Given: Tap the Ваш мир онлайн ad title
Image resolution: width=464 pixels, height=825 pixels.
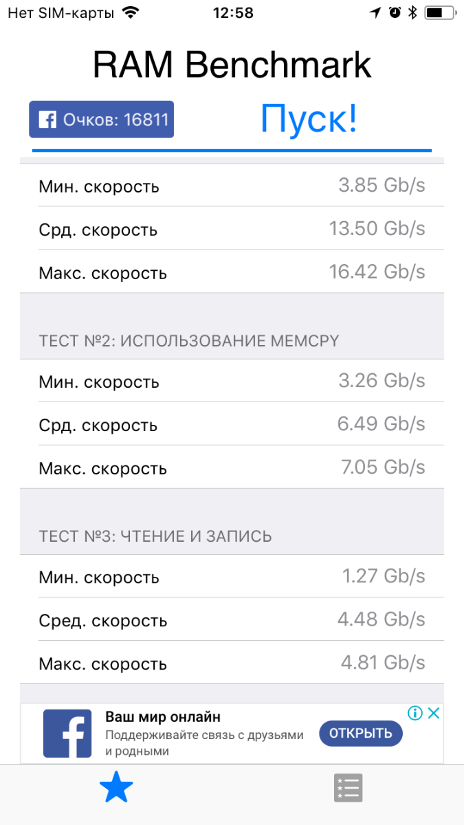Looking at the screenshot, I should point(163,717).
